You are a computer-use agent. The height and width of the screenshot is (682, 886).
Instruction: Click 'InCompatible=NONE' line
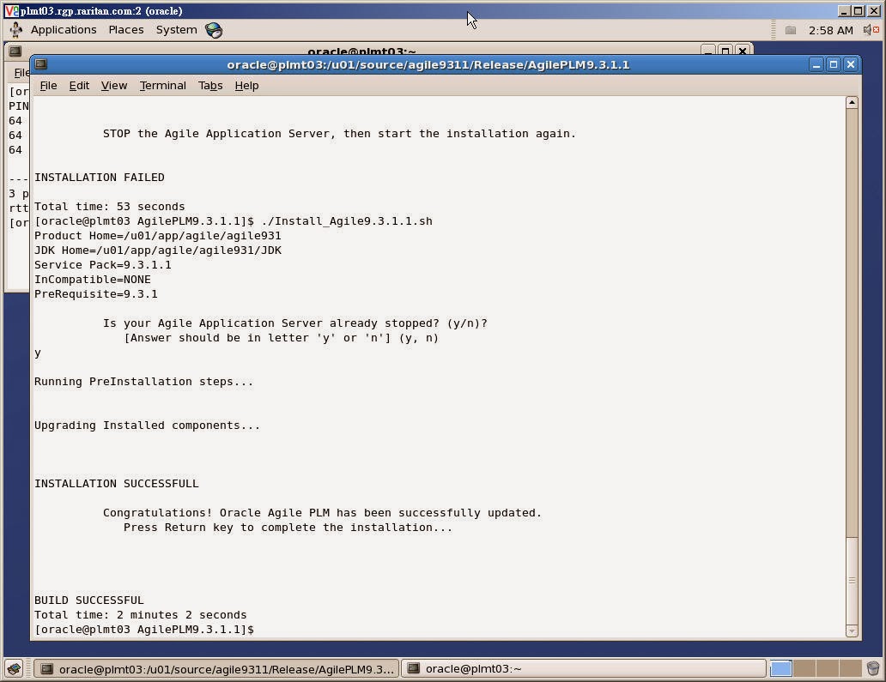(x=93, y=280)
